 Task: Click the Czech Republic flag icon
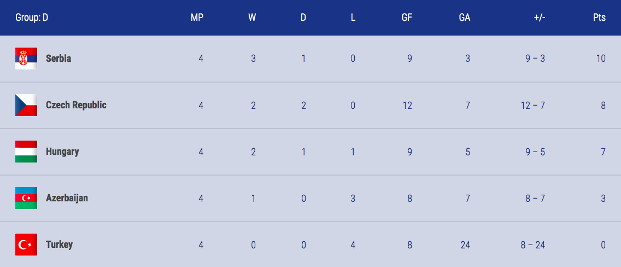click(x=26, y=105)
